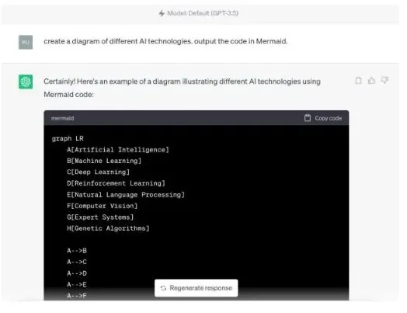Click the A-->B arrow line in the code
This screenshot has height=313, width=407.
77,251
